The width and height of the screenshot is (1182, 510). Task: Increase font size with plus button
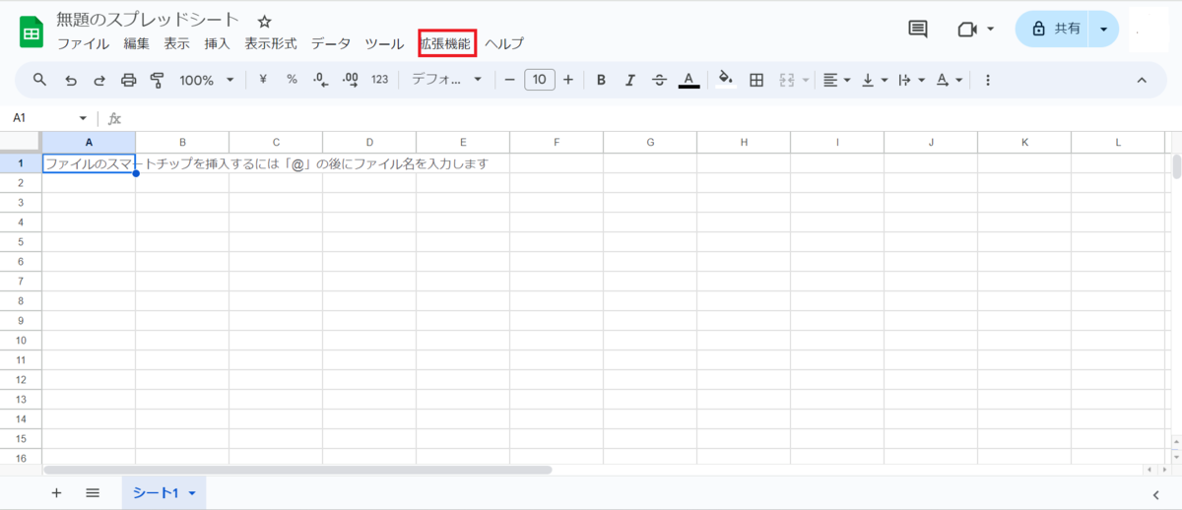coord(568,80)
